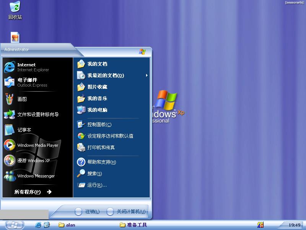Image resolution: width=306 pixels, height=230 pixels.
Task: Click the 19:49 clock in the tray
Action: coord(295,225)
